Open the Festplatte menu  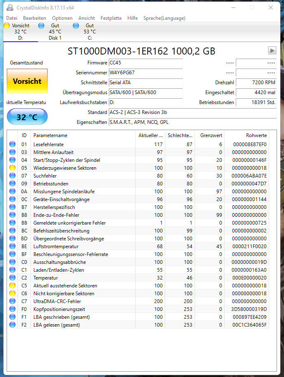(111, 18)
